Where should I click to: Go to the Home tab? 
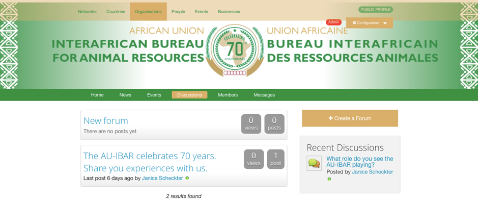(97, 95)
